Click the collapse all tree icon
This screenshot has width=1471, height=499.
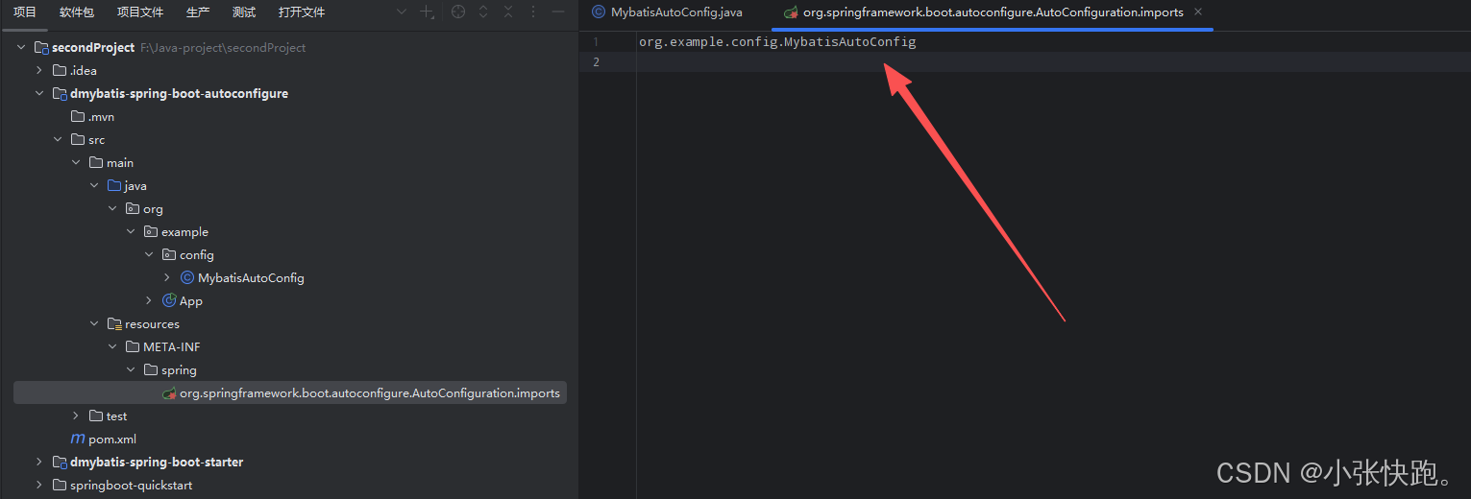pyautogui.click(x=508, y=12)
